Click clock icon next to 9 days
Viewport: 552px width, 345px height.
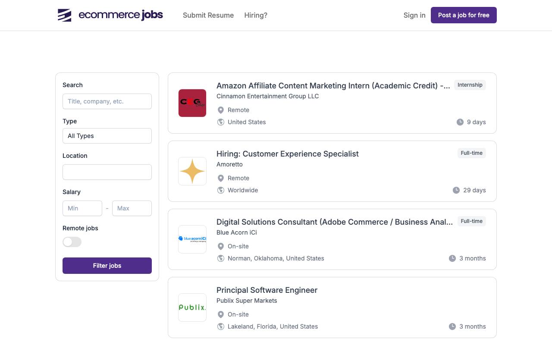tap(460, 122)
